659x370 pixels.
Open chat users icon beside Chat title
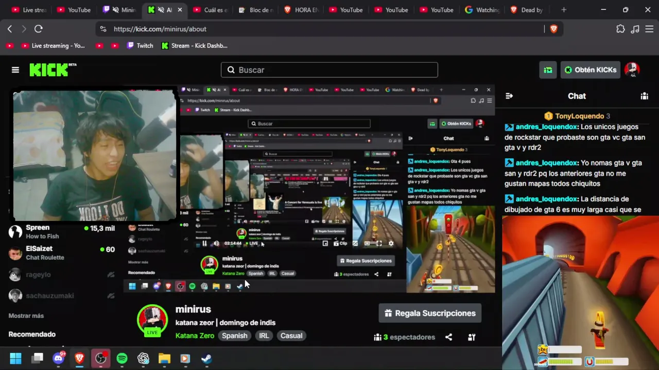tap(644, 96)
